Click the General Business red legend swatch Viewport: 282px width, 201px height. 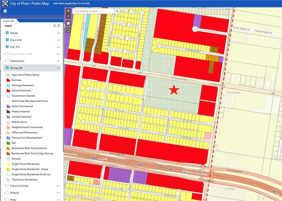[8, 90]
